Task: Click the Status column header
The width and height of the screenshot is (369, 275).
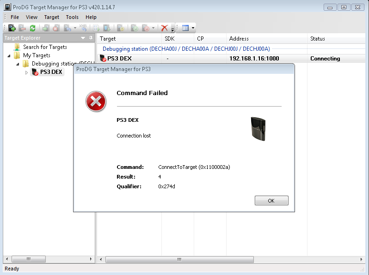Action: [336, 38]
